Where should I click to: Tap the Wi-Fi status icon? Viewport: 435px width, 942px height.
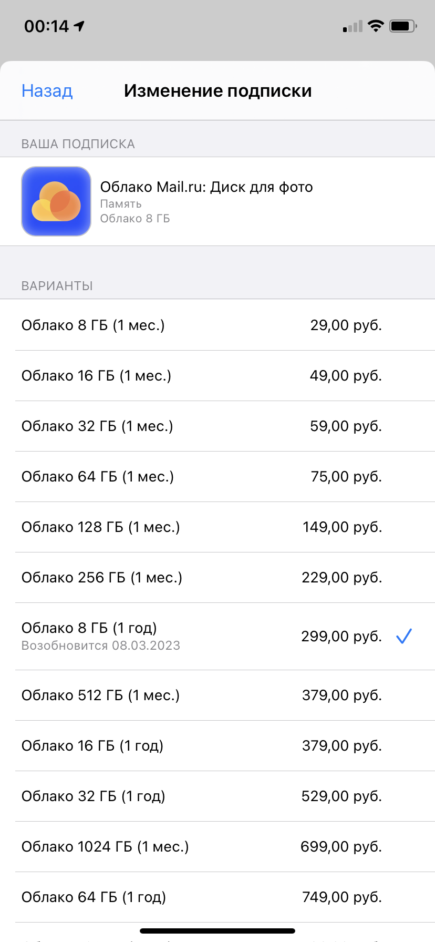click(x=376, y=26)
